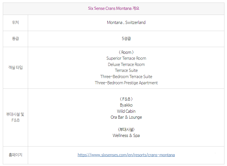Click the 위치 row label
Viewport: 227px width, 166px height.
coord(15,23)
